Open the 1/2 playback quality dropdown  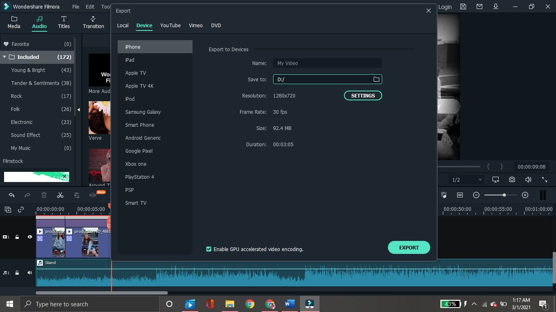[x=467, y=180]
